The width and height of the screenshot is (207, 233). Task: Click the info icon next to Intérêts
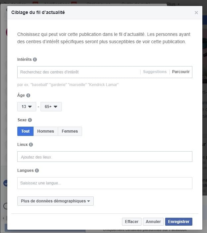point(35,59)
